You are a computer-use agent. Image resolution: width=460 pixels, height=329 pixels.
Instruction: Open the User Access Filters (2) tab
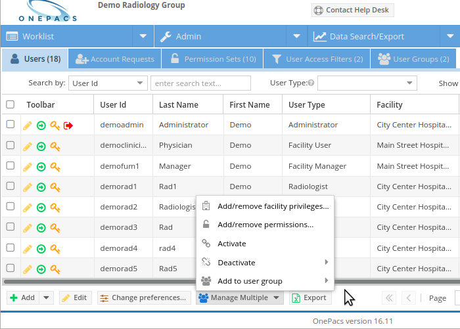317,59
